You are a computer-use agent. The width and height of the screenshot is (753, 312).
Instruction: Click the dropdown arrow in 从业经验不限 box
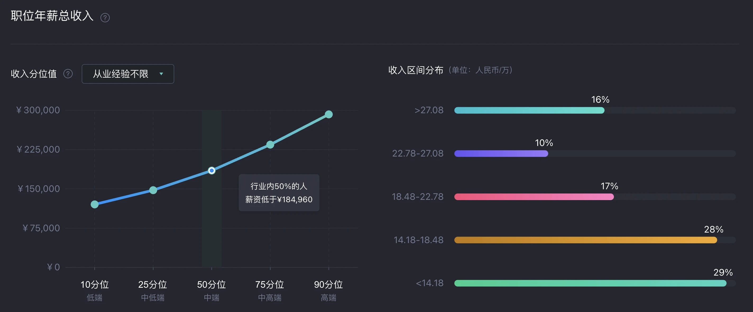[161, 74]
